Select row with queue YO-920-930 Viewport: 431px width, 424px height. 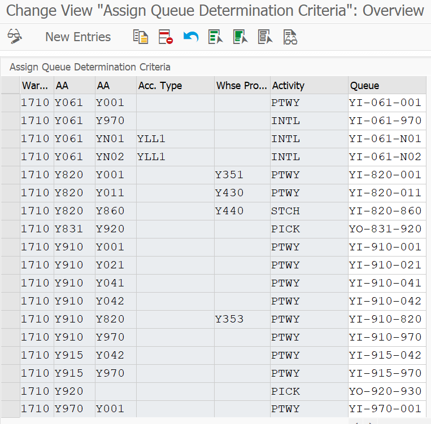(x=10, y=391)
